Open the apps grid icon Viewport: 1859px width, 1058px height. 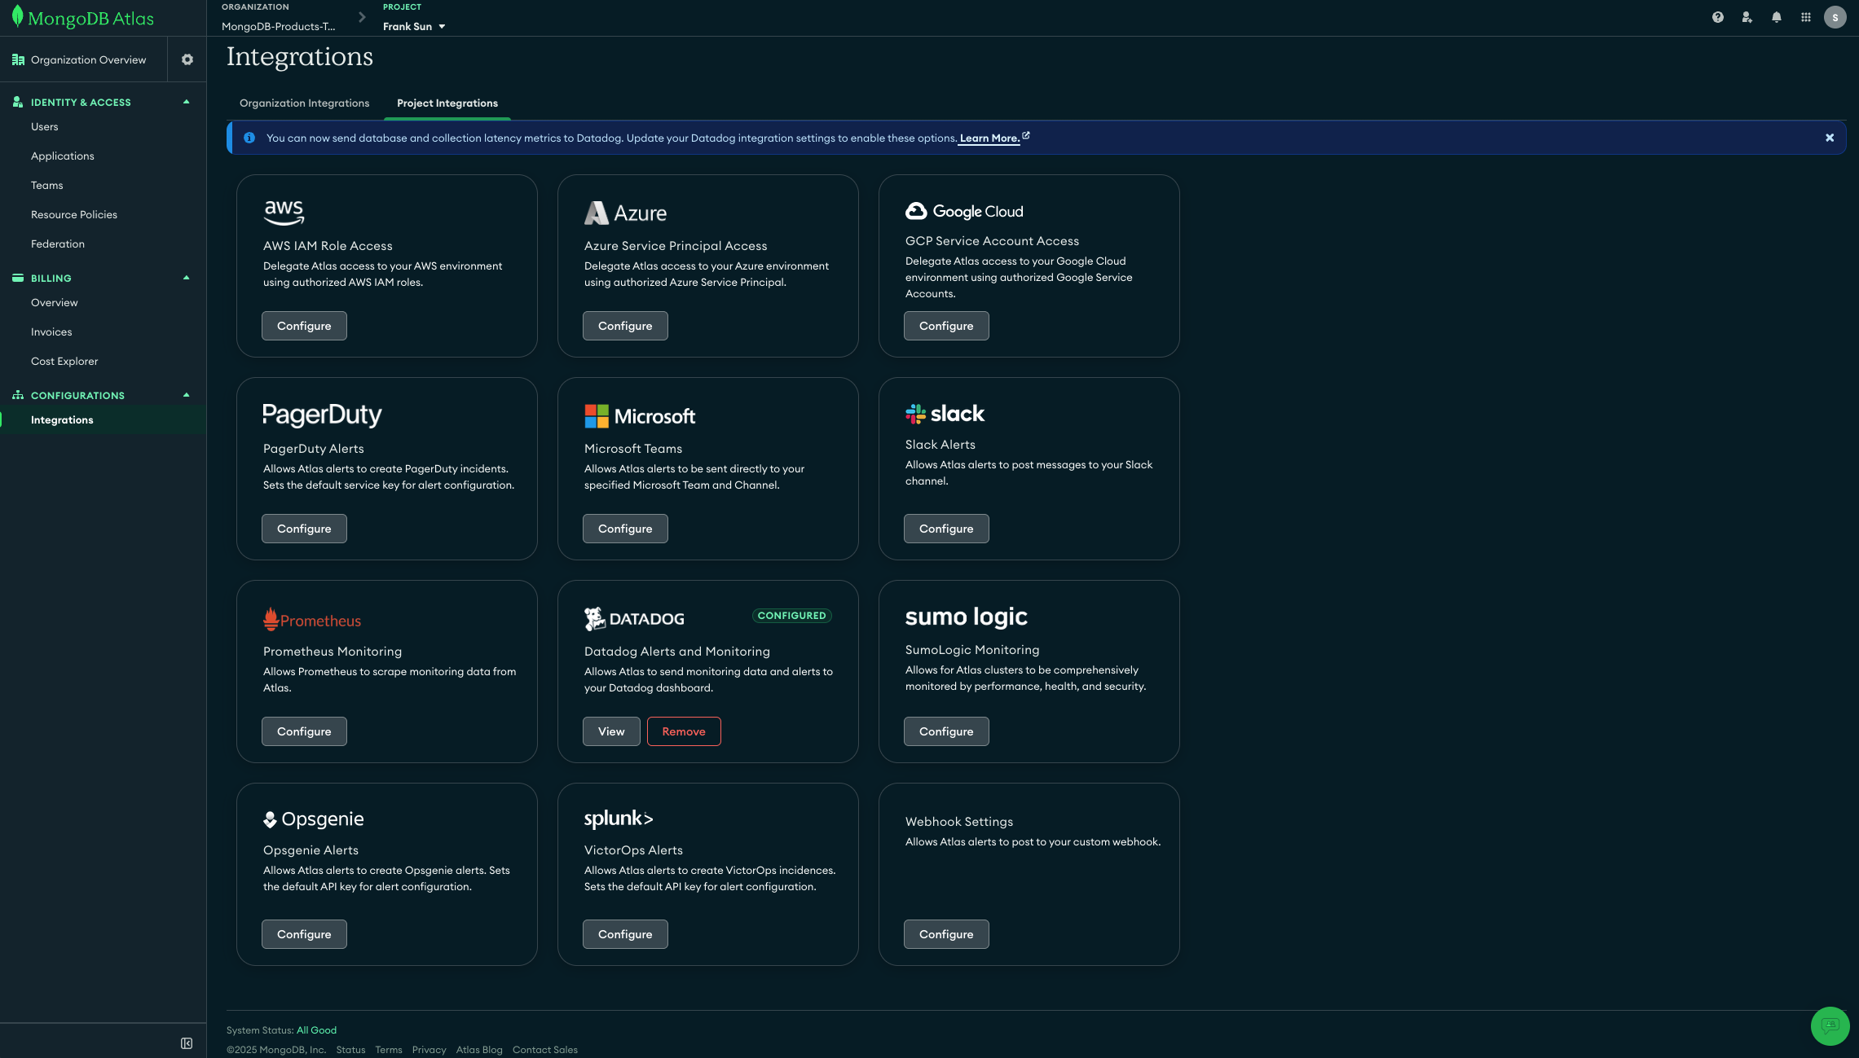1805,17
